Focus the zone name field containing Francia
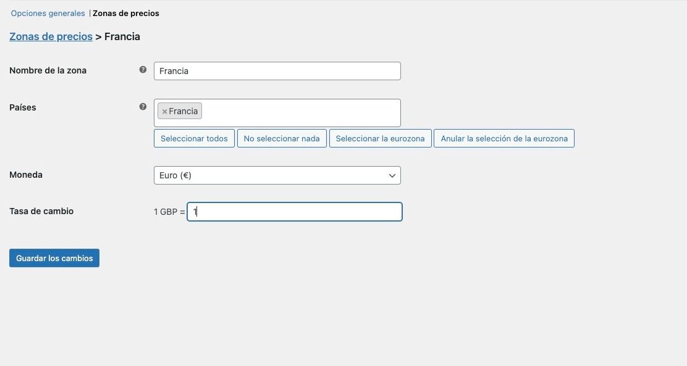This screenshot has width=687, height=366. [x=277, y=71]
